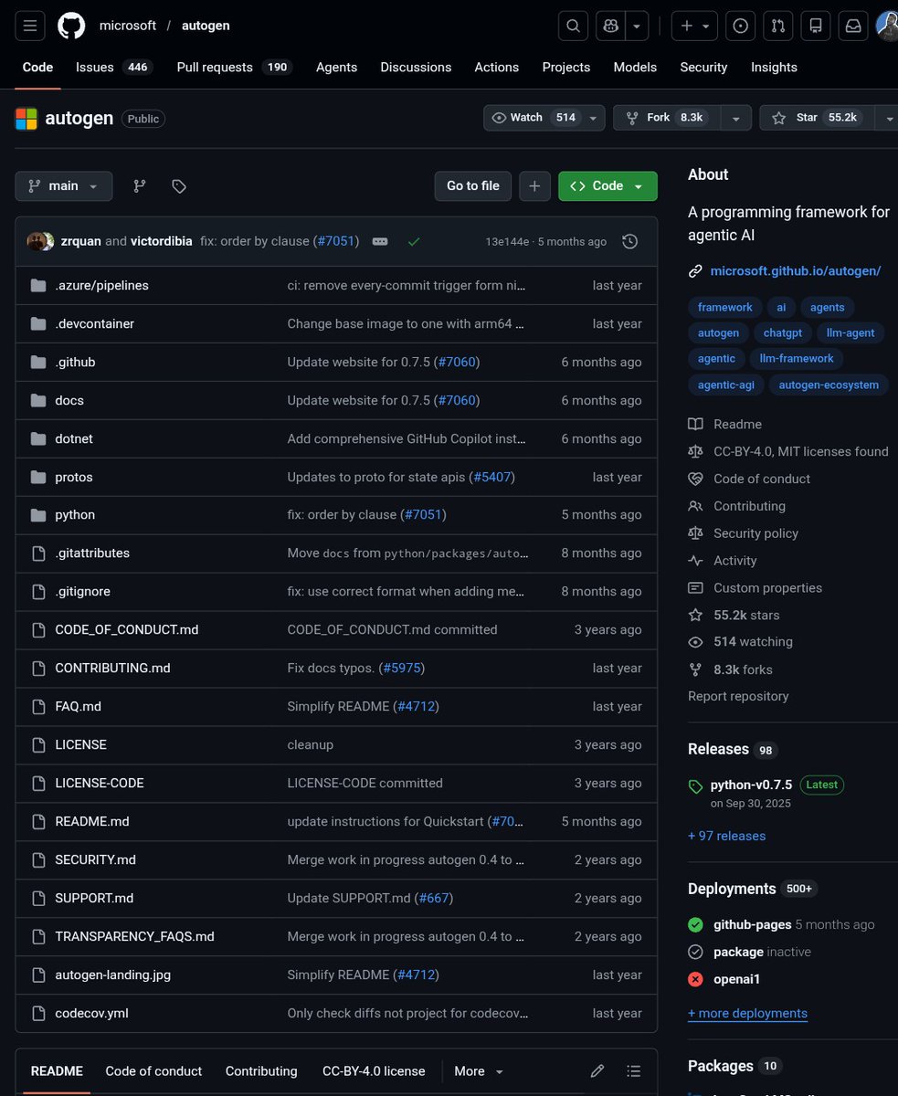898x1096 pixels.
Task: Open the Discussions tab
Action: (416, 67)
